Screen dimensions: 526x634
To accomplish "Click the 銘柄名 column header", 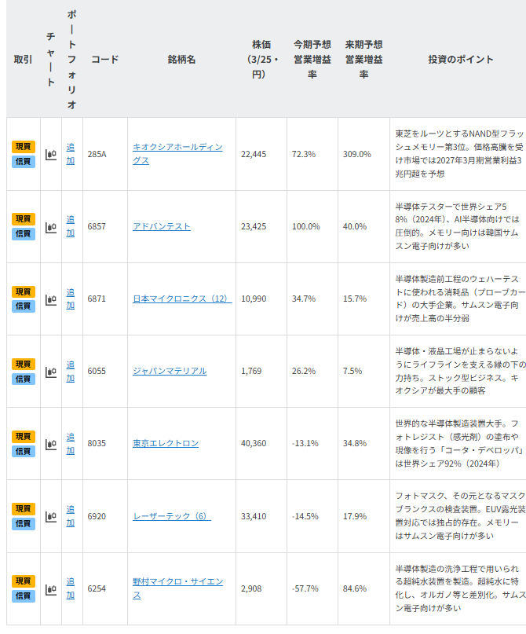I will tap(181, 60).
